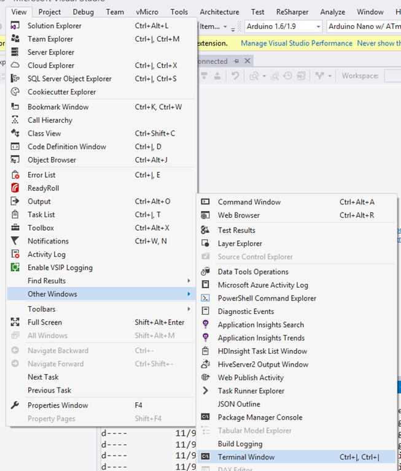Open the Arduino Nano board dropdown
The height and width of the screenshot is (471, 401).
click(362, 26)
